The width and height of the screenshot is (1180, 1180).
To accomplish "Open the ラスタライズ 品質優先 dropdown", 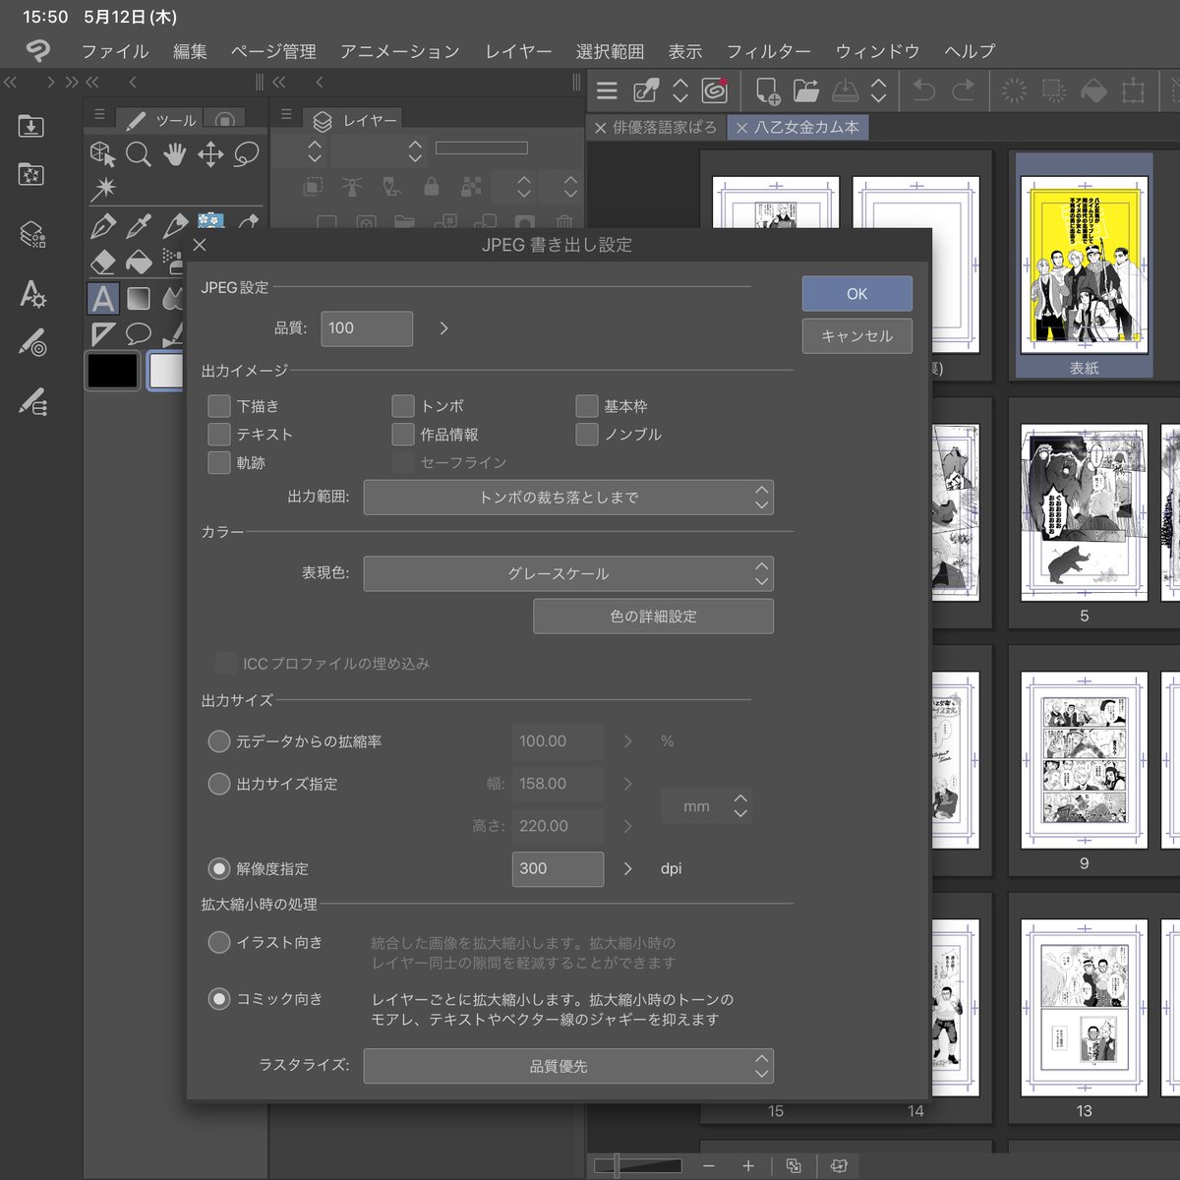I will (568, 1066).
